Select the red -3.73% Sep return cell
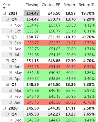Screen dimensions: 98x122 pyautogui.click(x=86, y=43)
